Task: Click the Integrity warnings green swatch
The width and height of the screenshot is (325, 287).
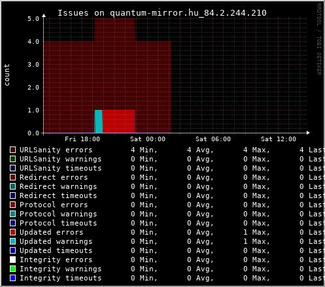Action: (12, 269)
